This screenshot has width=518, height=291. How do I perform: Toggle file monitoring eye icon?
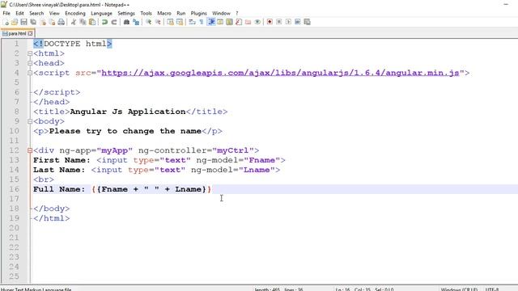[257, 22]
